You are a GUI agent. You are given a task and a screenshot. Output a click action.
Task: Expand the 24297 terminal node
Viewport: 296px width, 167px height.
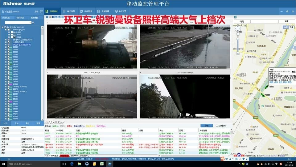point(6,82)
